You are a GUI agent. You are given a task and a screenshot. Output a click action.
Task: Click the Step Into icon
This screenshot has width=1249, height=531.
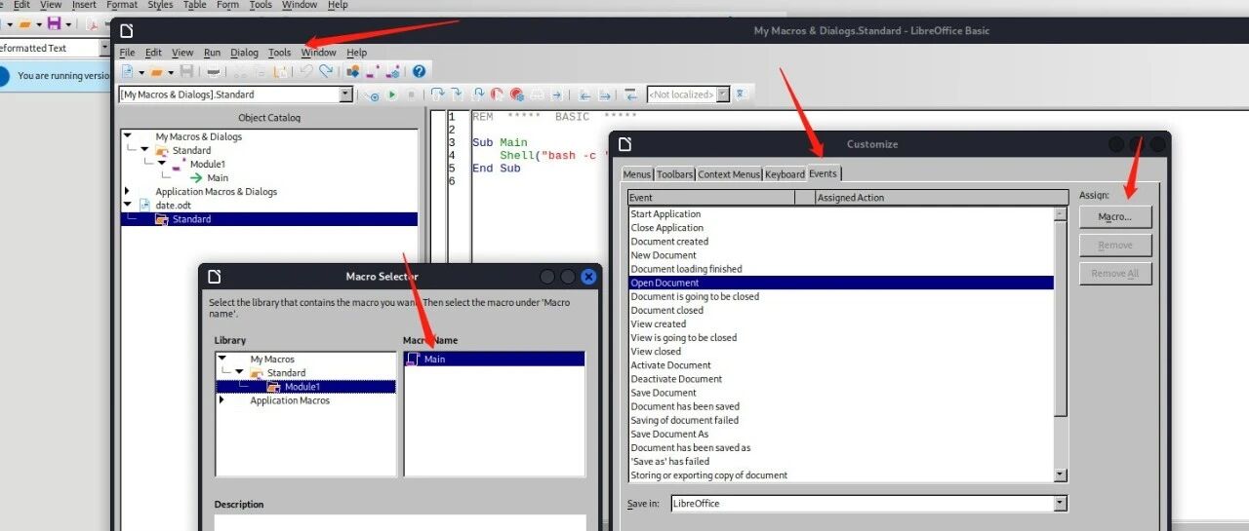[x=457, y=95]
